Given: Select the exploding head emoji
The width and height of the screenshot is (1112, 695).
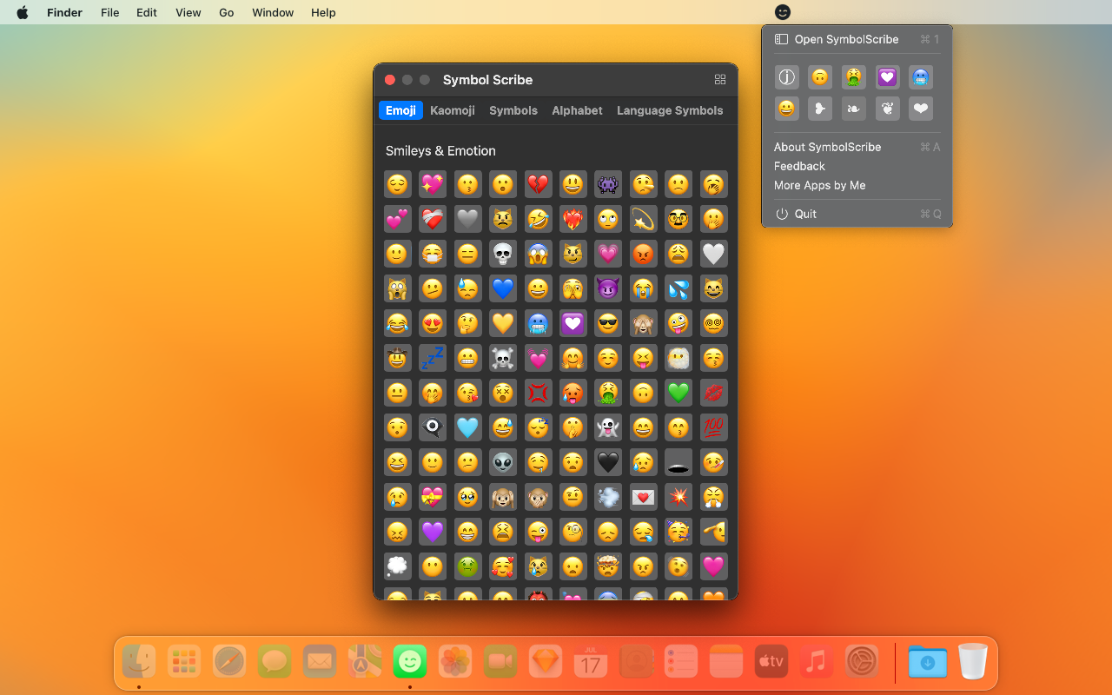Looking at the screenshot, I should pyautogui.click(x=608, y=566).
